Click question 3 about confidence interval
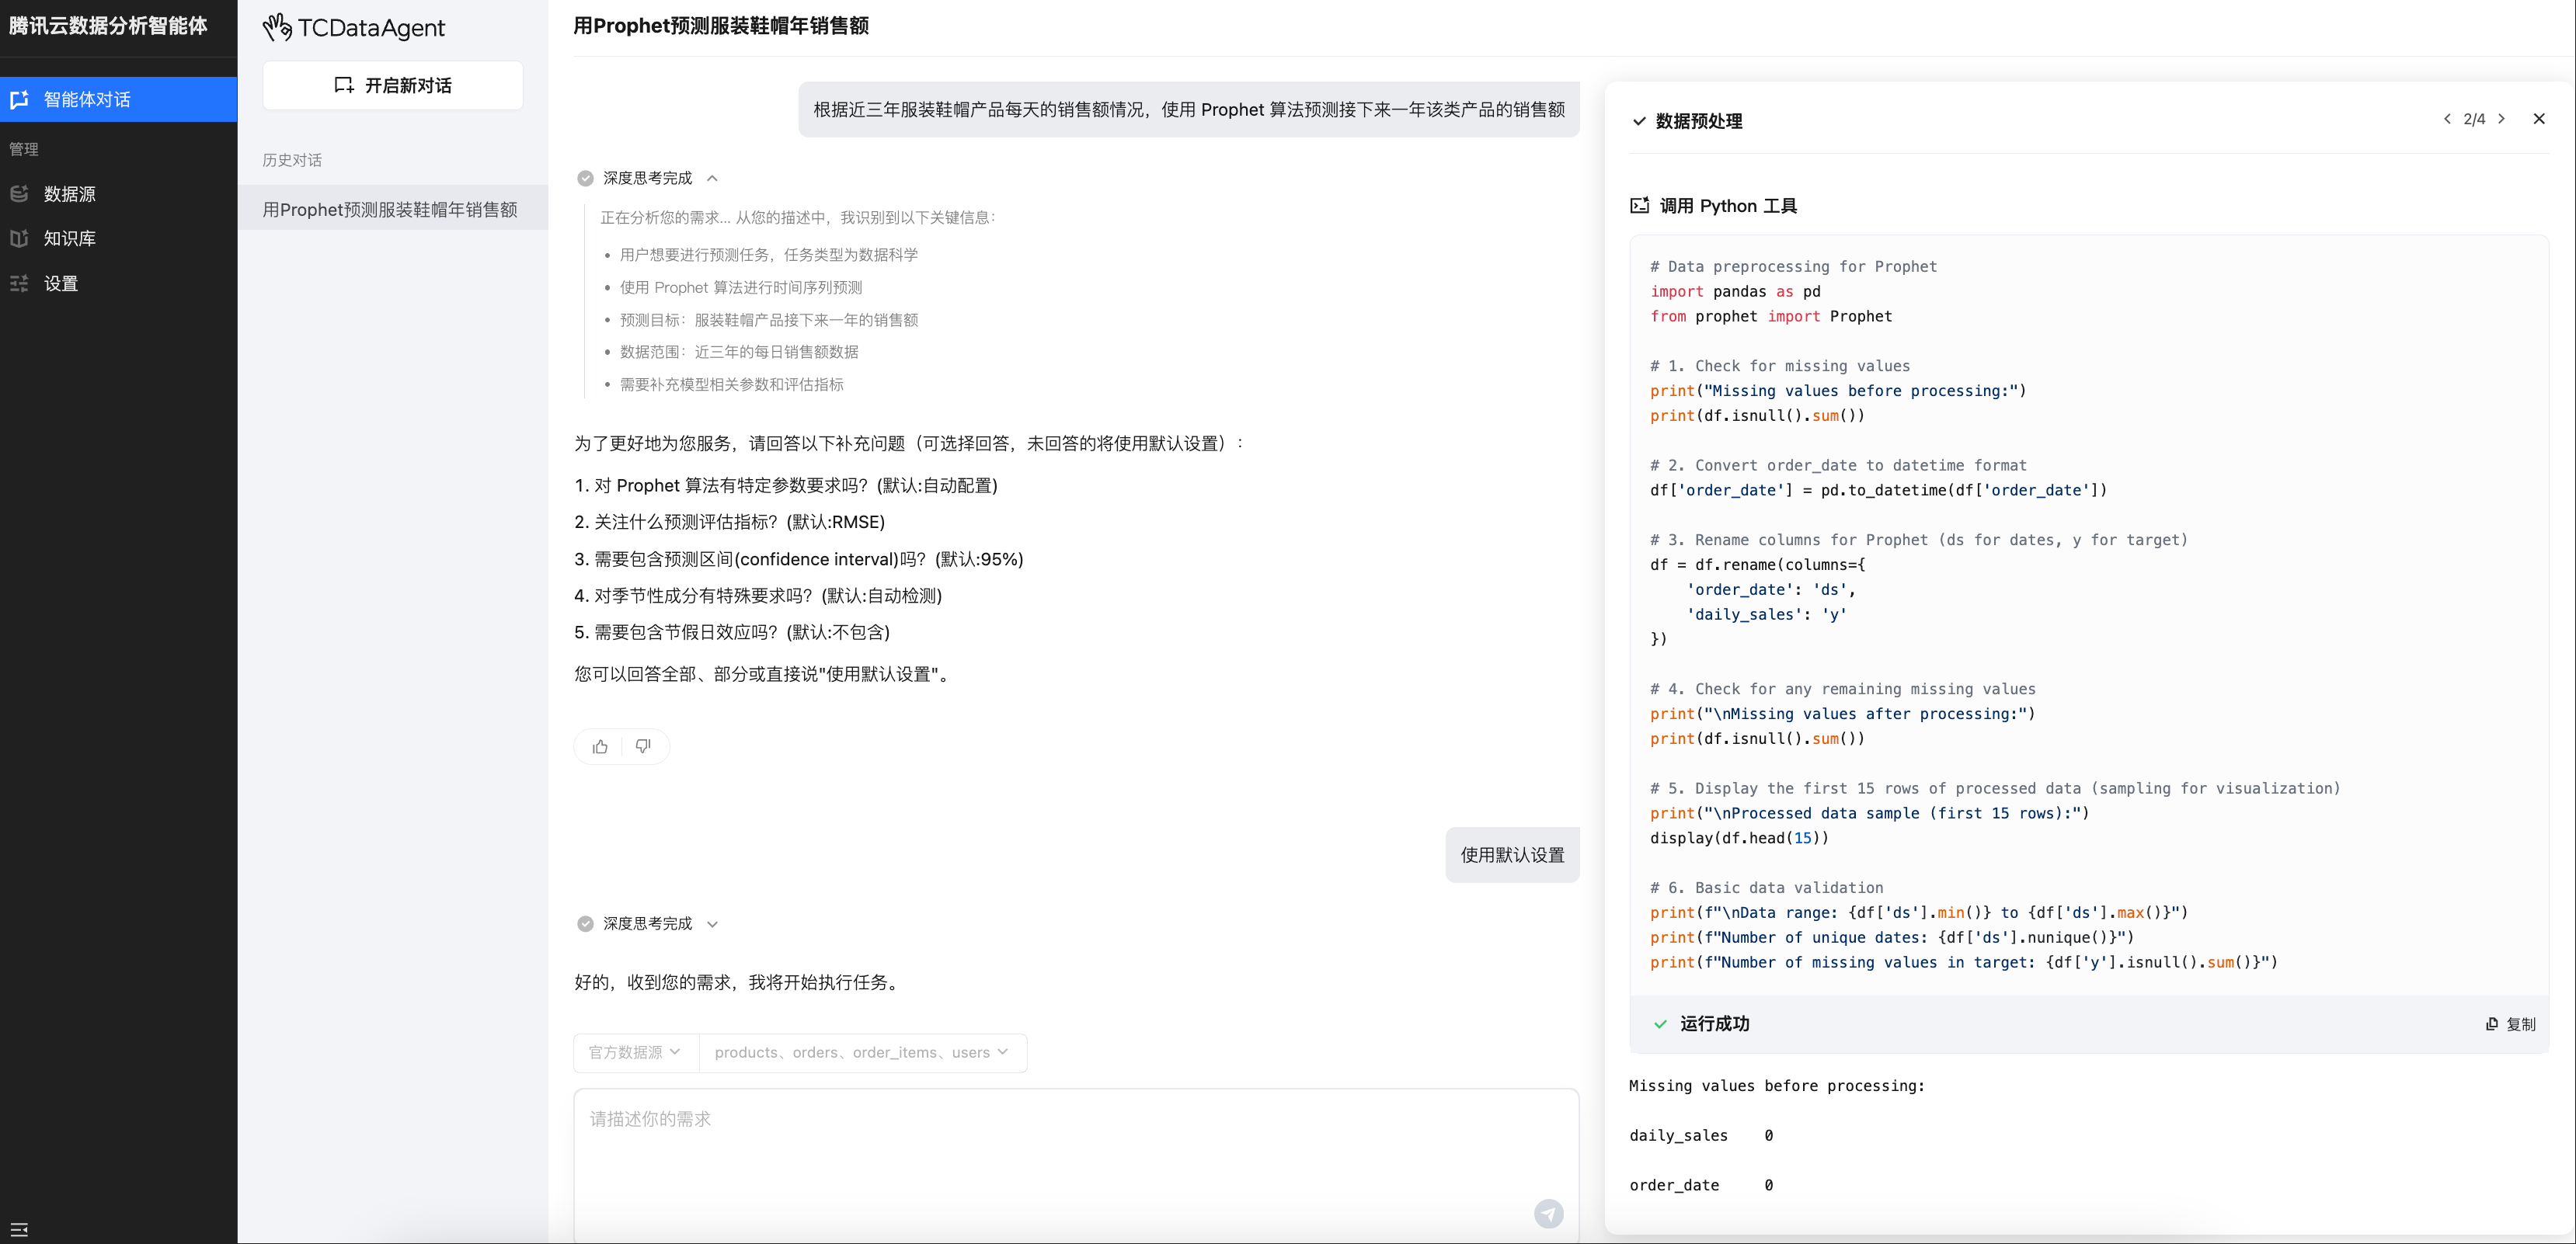The width and height of the screenshot is (2576, 1244). [x=799, y=559]
